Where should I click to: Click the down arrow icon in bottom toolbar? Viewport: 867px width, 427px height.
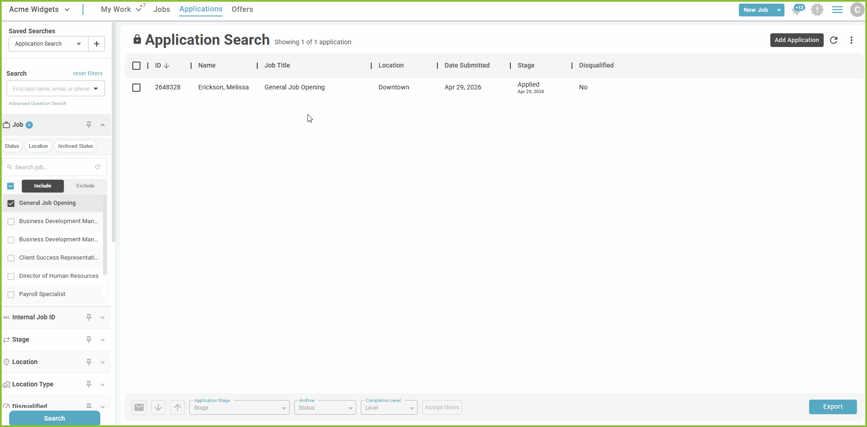click(158, 407)
